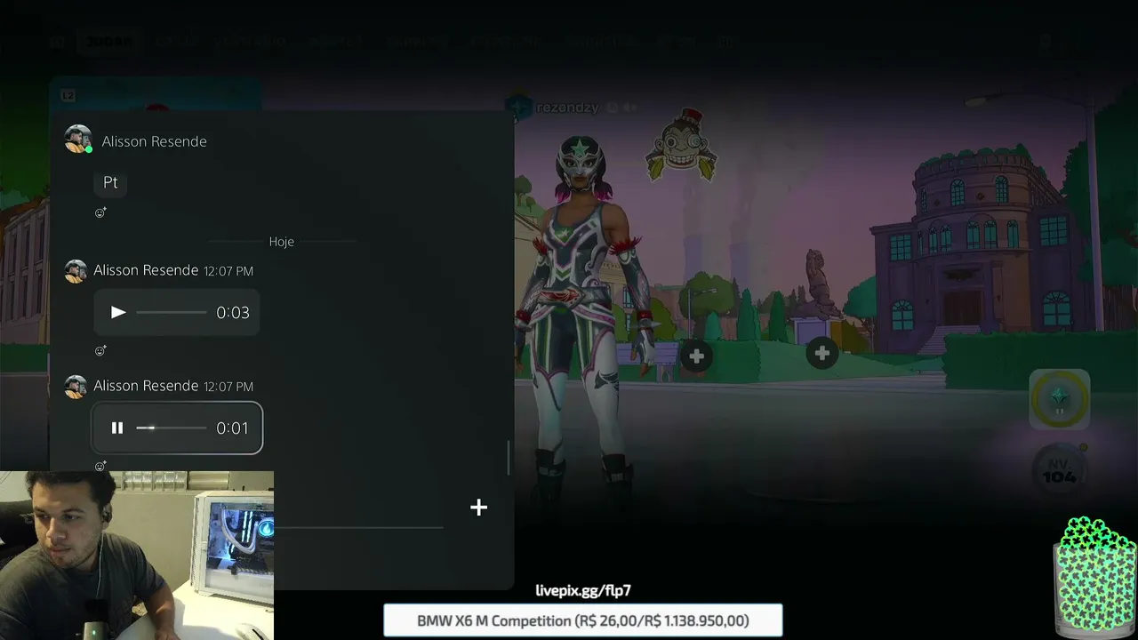Click the sender avatar beside the 0:01 voice message
Image resolution: width=1138 pixels, height=640 pixels.
(x=76, y=387)
